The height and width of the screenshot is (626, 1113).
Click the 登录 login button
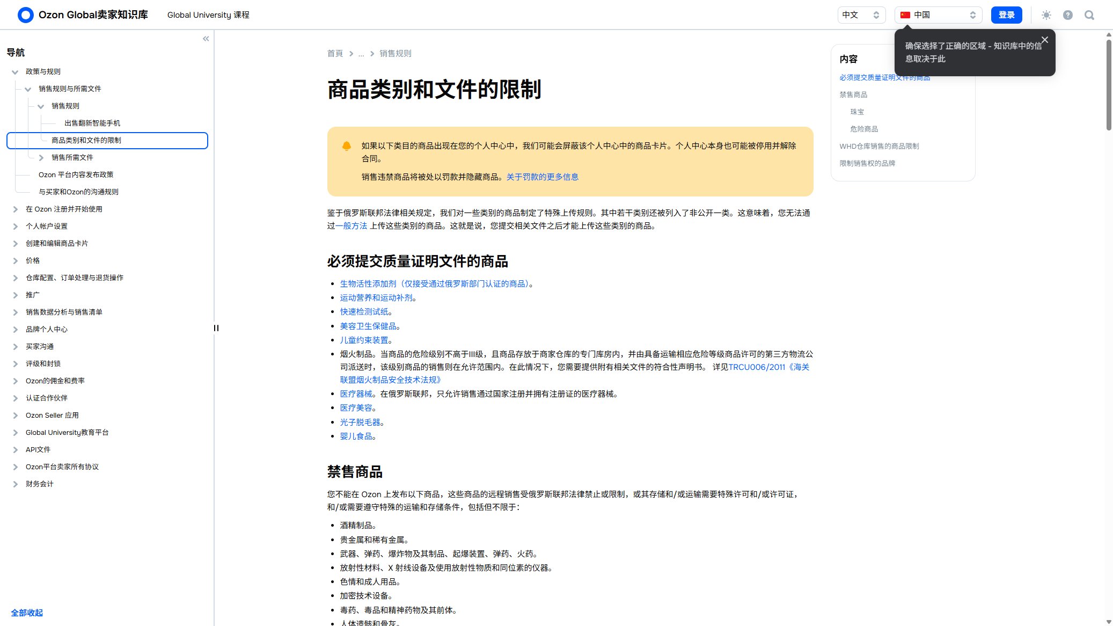pos(1006,15)
